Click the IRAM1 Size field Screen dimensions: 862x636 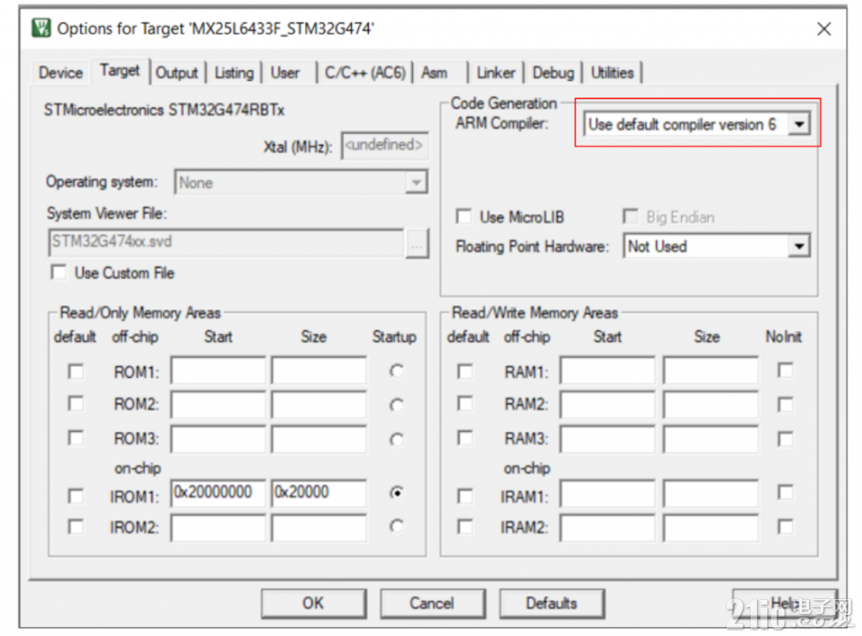coord(711,493)
